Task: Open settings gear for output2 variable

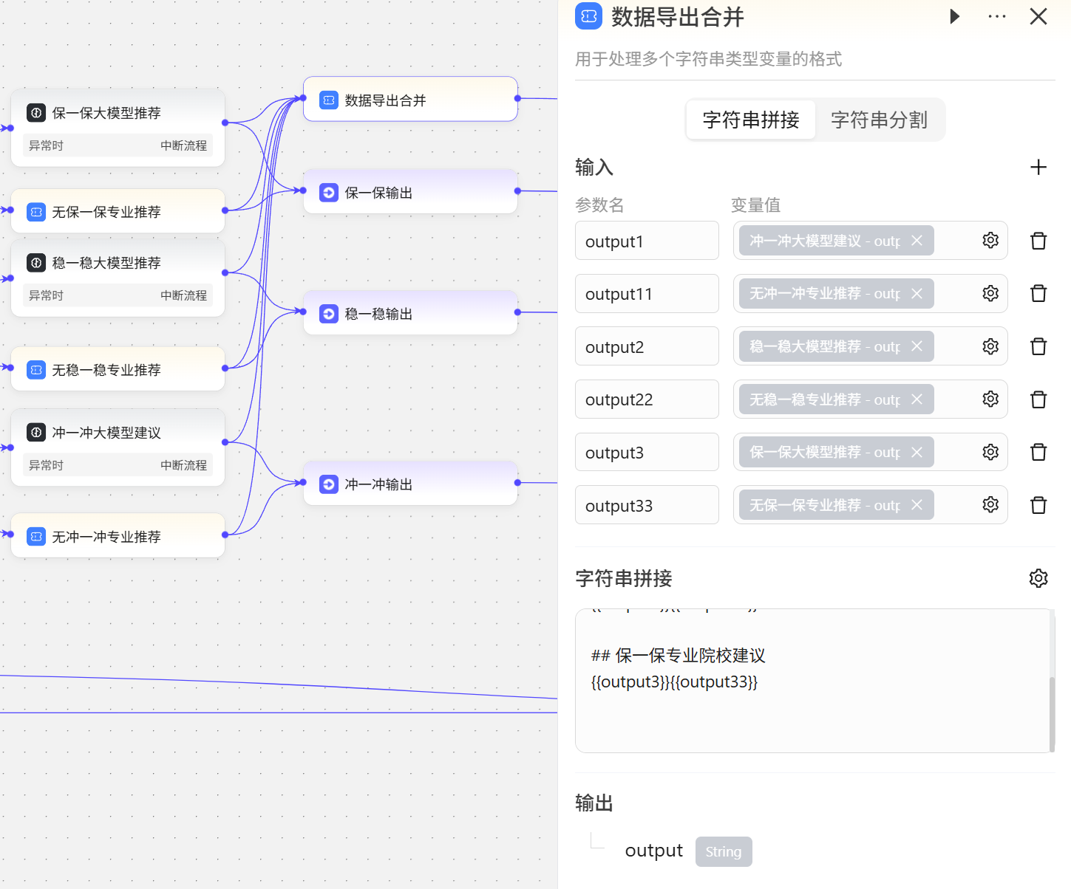Action: pyautogui.click(x=990, y=346)
